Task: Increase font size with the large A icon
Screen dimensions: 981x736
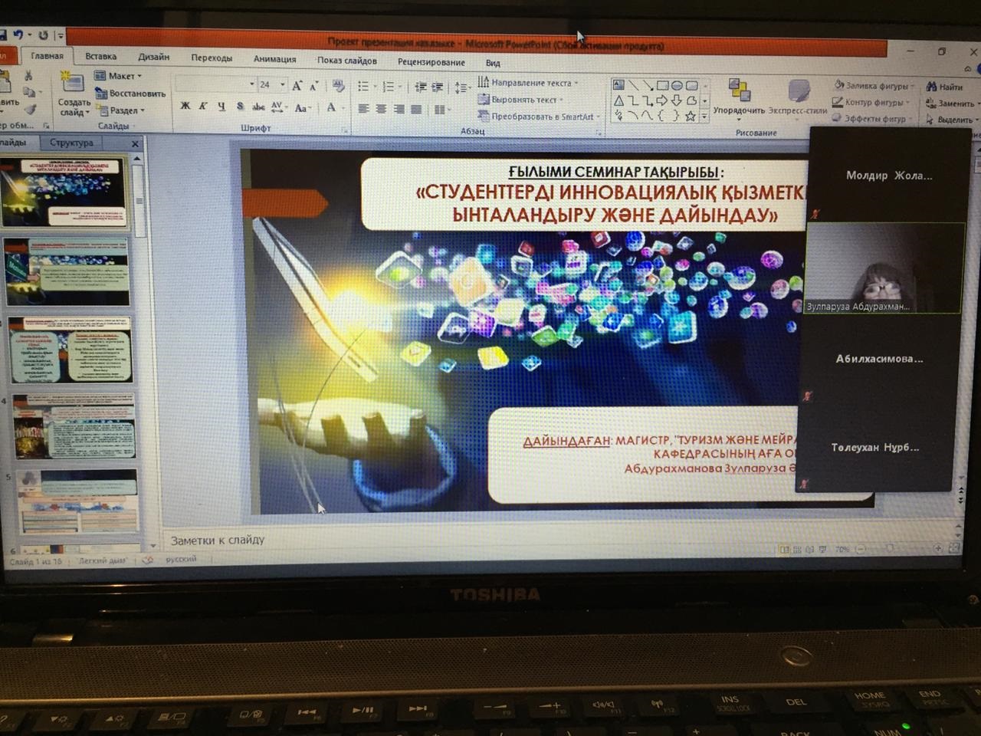Action: [x=297, y=86]
